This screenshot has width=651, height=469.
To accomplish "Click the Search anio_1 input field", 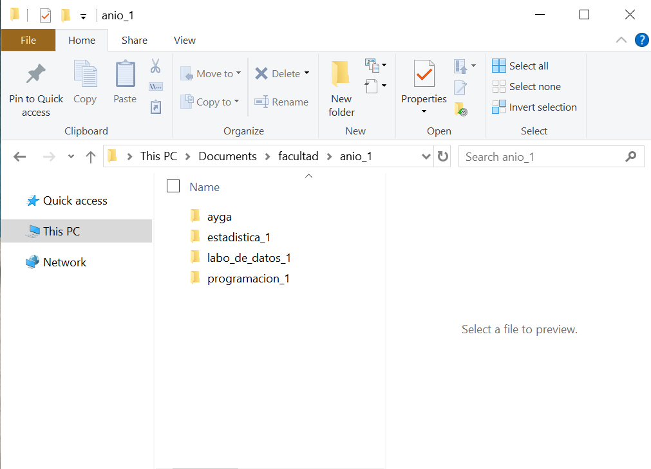I will pyautogui.click(x=541, y=156).
